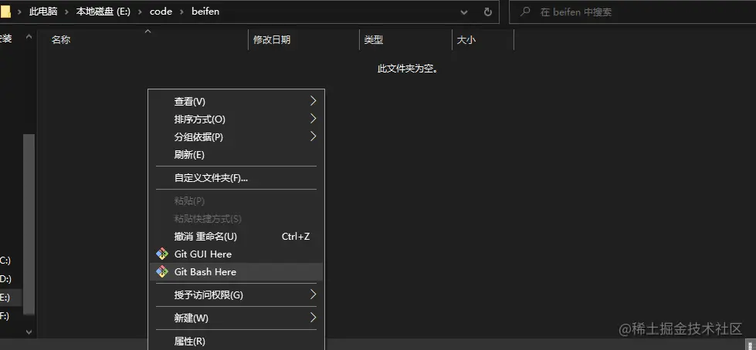Expand arrow next to 排序方式(O)
Image resolution: width=756 pixels, height=350 pixels.
[x=314, y=119]
